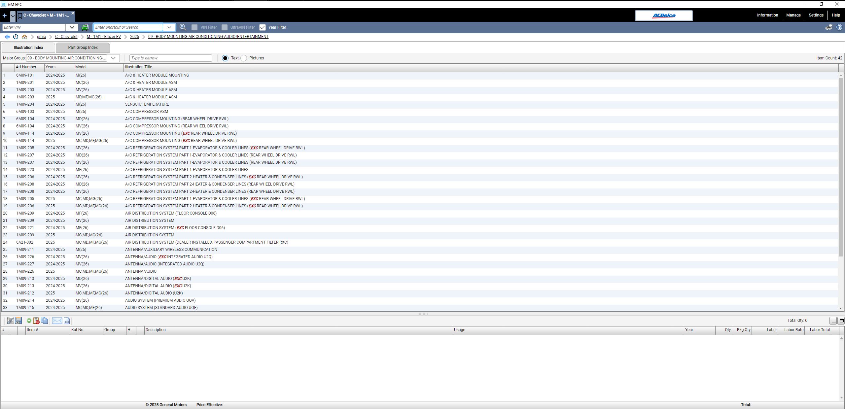Disable the Year Filter checkbox

point(263,27)
